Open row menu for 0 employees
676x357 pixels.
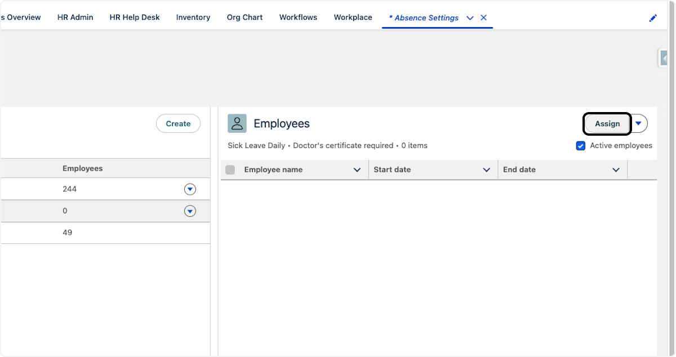click(x=190, y=211)
